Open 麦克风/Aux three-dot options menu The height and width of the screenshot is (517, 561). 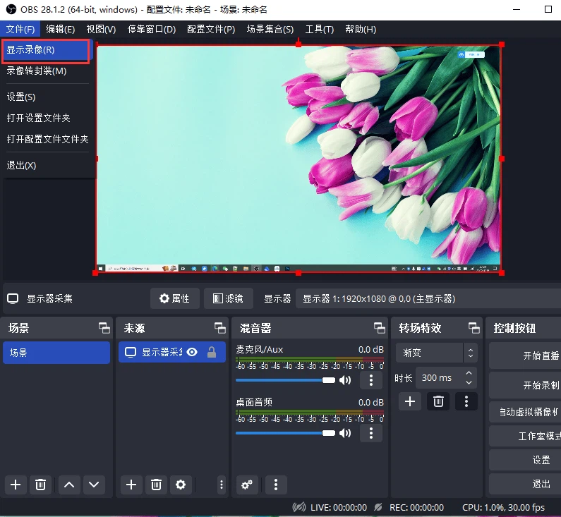point(371,380)
